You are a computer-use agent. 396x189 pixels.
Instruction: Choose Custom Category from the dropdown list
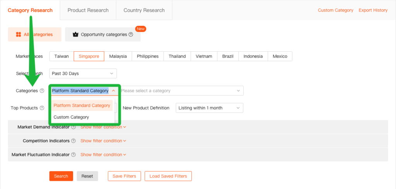coord(71,117)
